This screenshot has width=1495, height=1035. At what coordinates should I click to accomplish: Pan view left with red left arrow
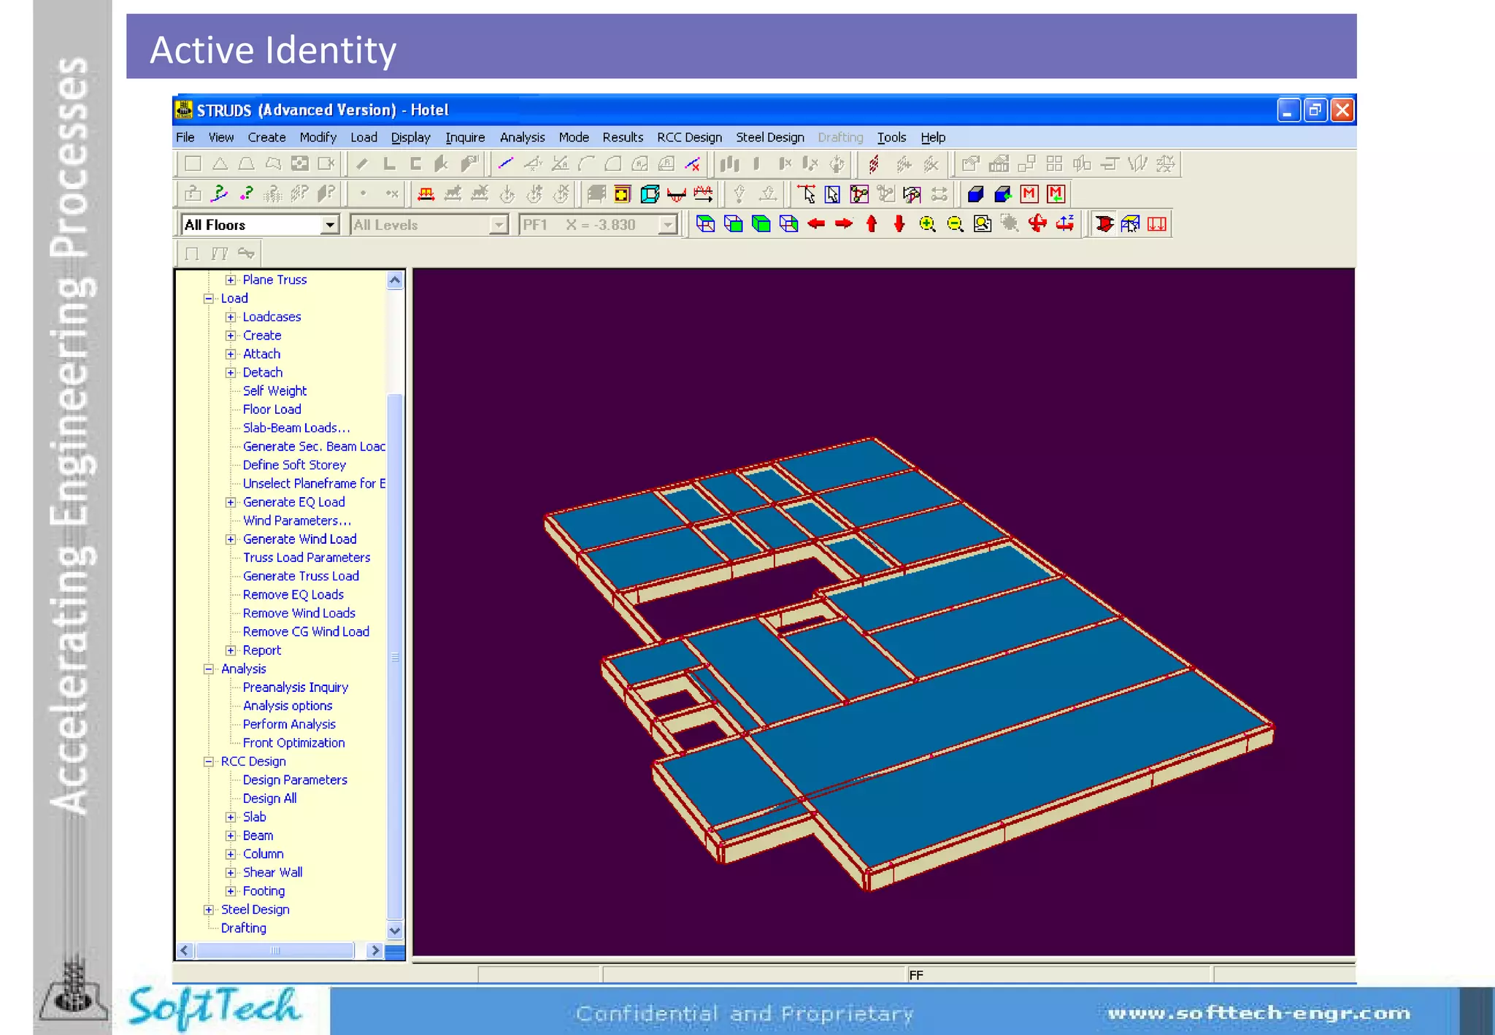[816, 224]
